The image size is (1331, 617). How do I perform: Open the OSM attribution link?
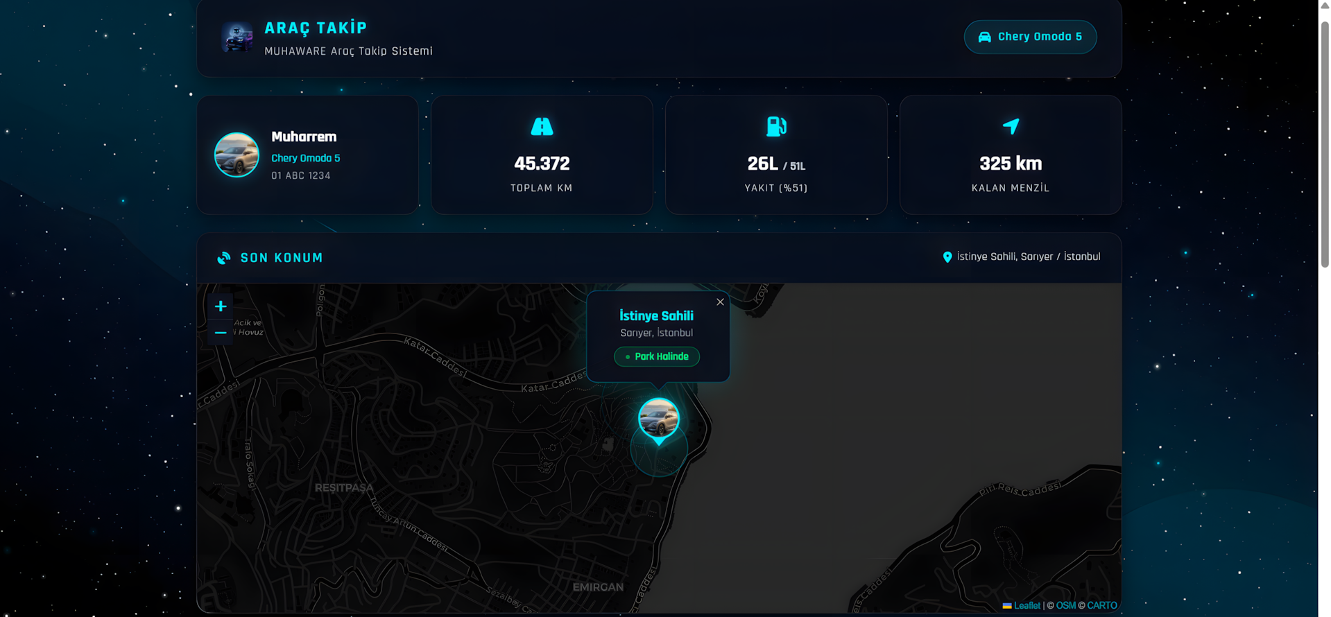[1066, 606]
